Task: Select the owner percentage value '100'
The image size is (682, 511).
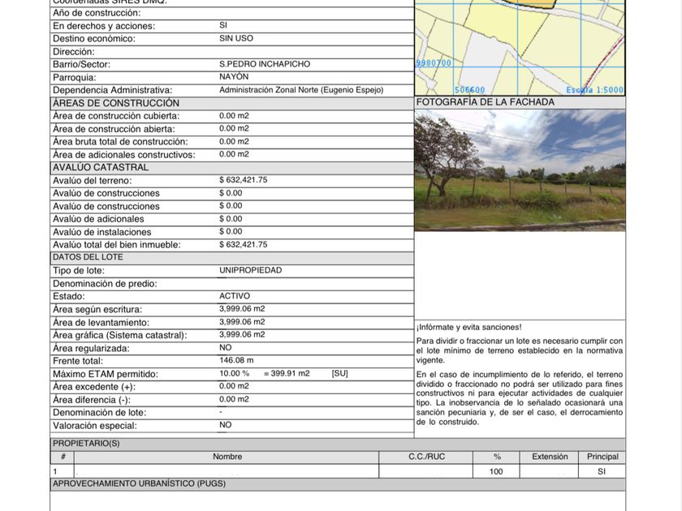Action: [496, 471]
